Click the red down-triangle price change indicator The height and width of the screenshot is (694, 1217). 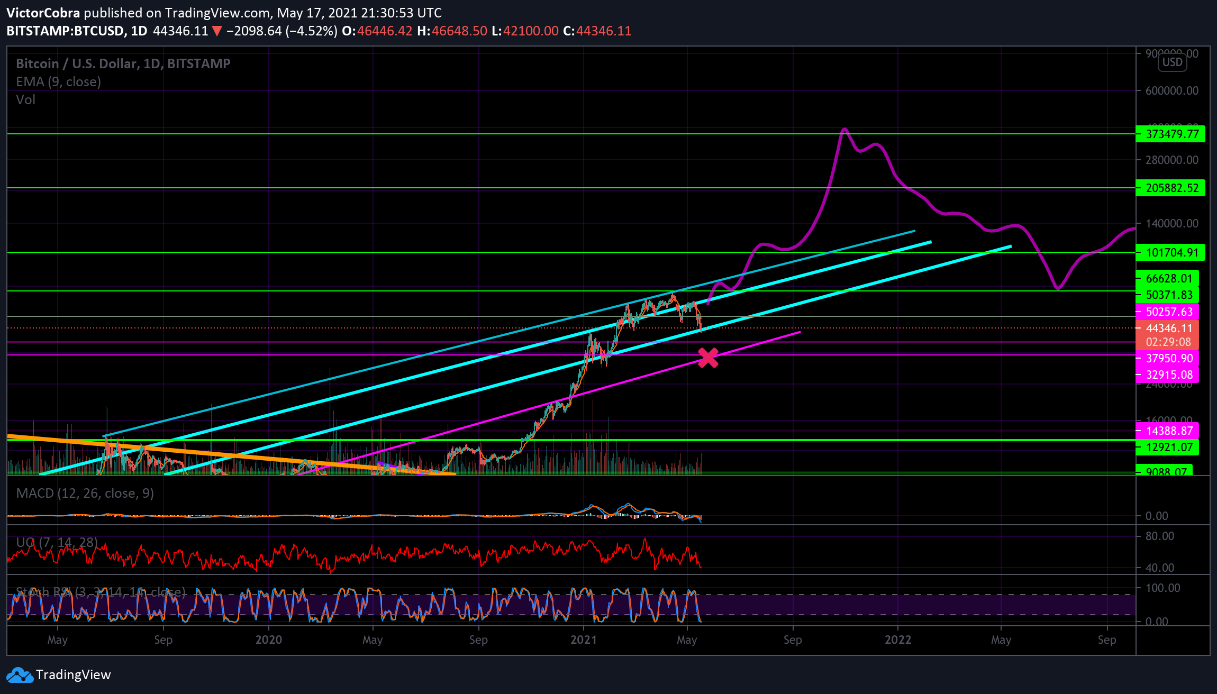pos(217,31)
